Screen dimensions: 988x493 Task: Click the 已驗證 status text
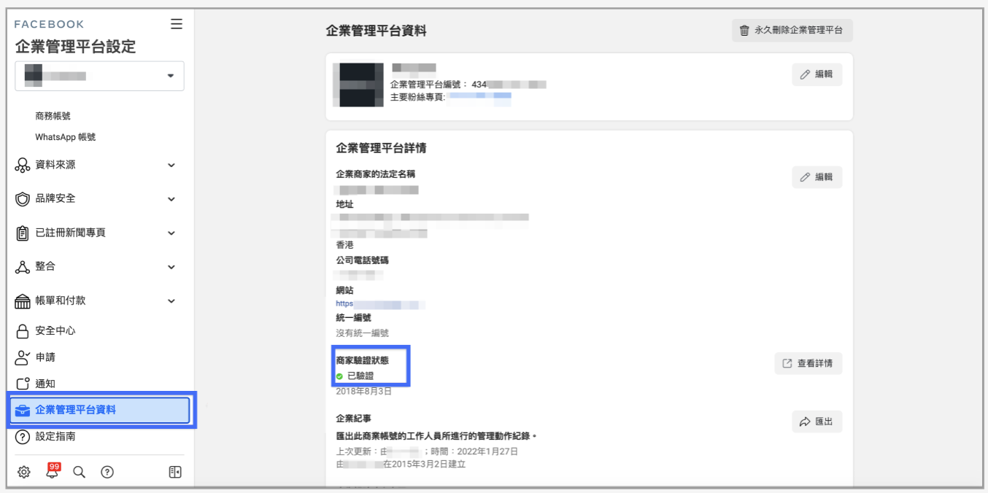(x=360, y=376)
